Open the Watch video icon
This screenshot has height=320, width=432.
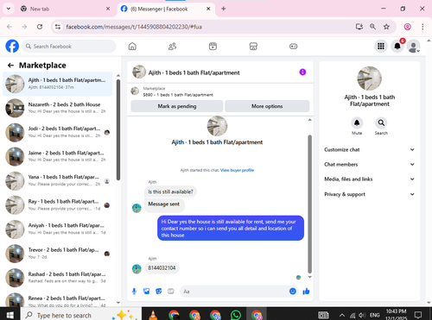pos(213,47)
